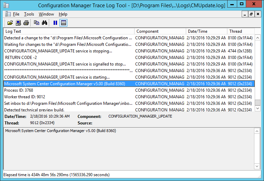Screen dimensions: 264x181
Task: Click the document icon left of File menu
Action: [x=8, y=14]
